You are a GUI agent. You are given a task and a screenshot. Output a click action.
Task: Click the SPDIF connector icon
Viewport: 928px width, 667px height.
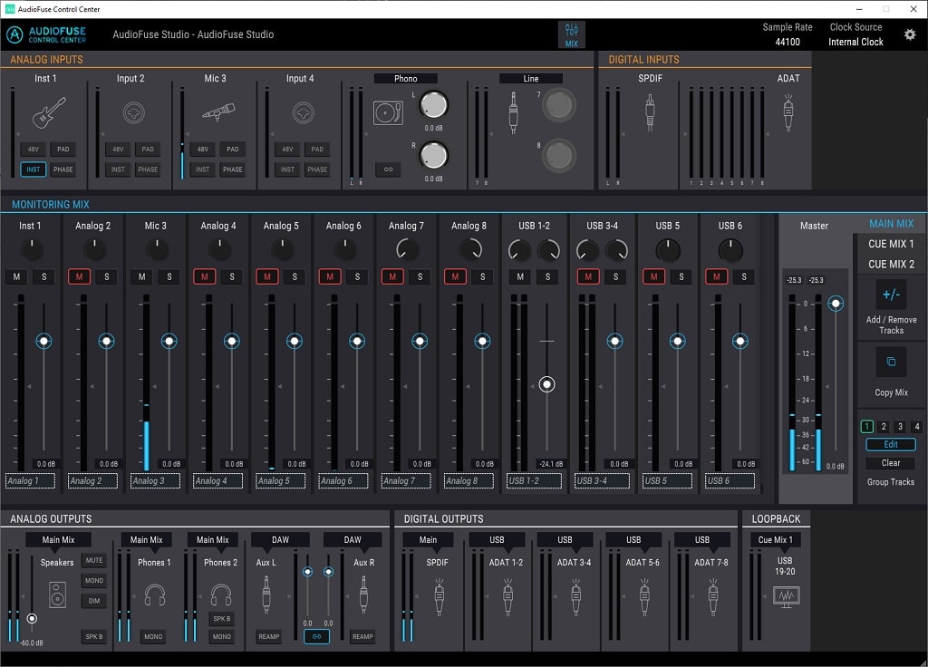click(x=650, y=112)
